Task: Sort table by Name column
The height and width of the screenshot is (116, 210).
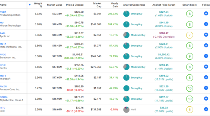Action: click(x=3, y=5)
